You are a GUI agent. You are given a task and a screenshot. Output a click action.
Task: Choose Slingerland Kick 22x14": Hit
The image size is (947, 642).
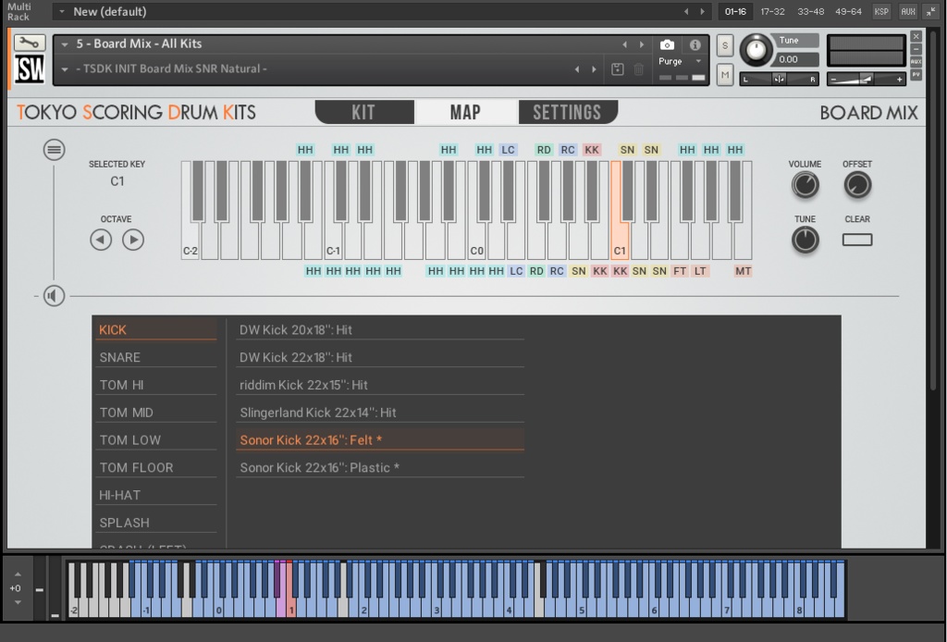(x=380, y=413)
